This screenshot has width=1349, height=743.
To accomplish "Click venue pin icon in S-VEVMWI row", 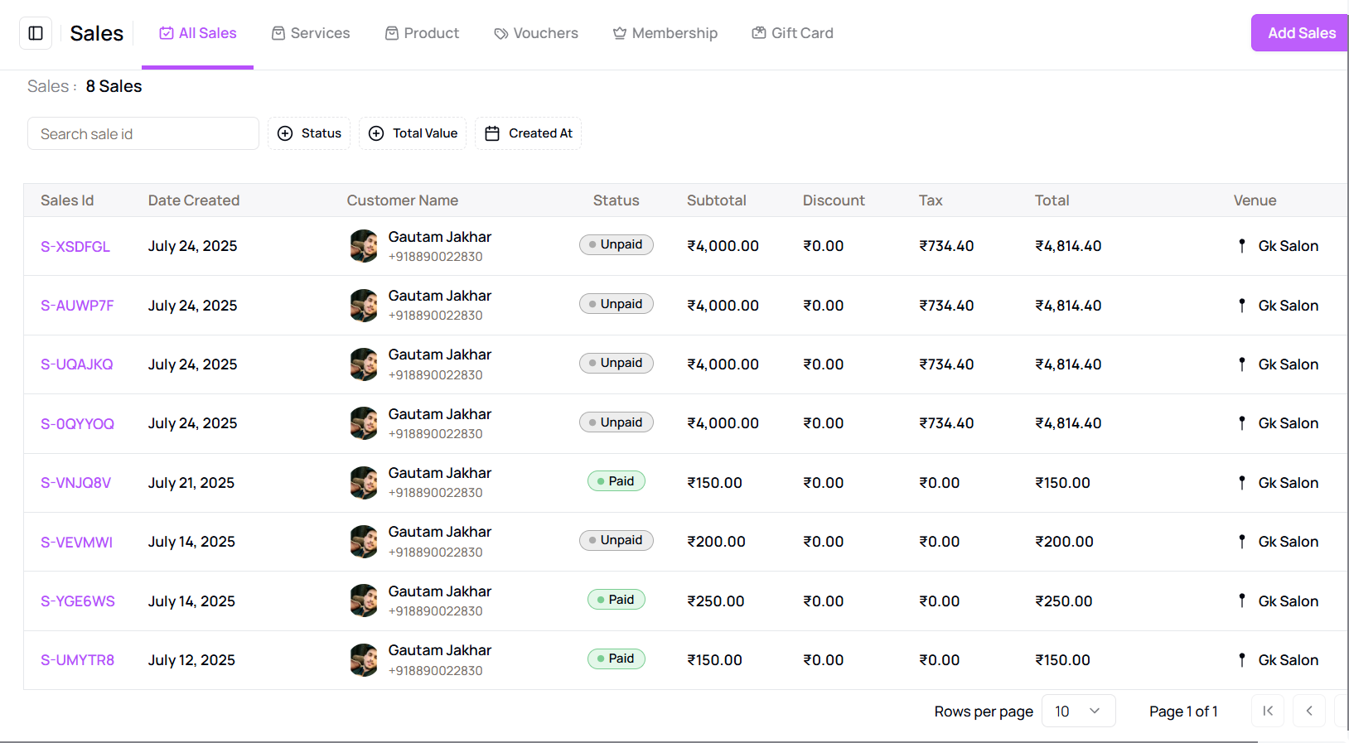I will [x=1242, y=542].
